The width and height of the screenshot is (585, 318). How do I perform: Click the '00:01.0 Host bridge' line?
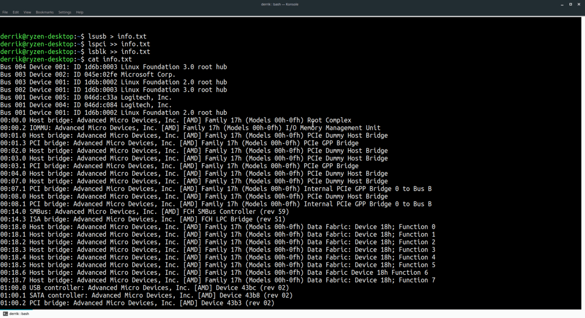[194, 135]
